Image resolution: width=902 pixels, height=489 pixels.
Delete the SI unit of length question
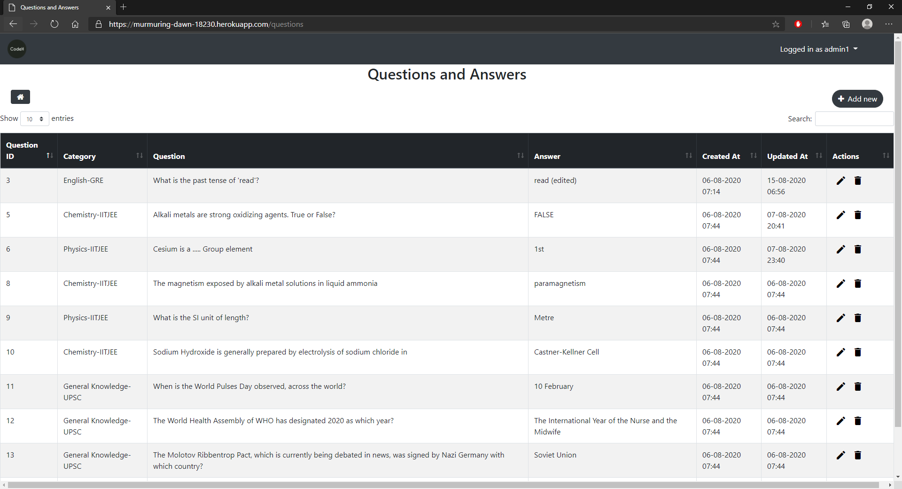[x=857, y=318]
